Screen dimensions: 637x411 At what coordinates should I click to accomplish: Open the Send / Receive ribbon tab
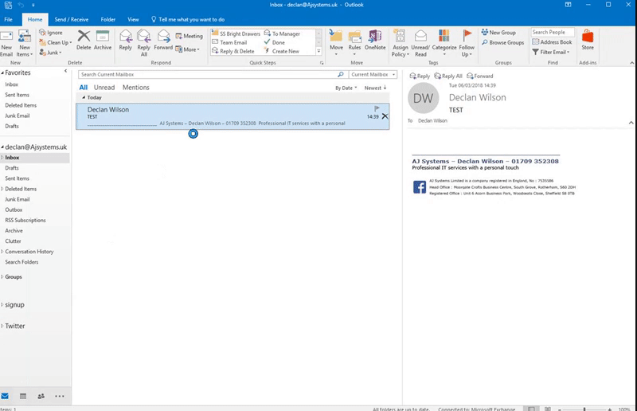71,18
